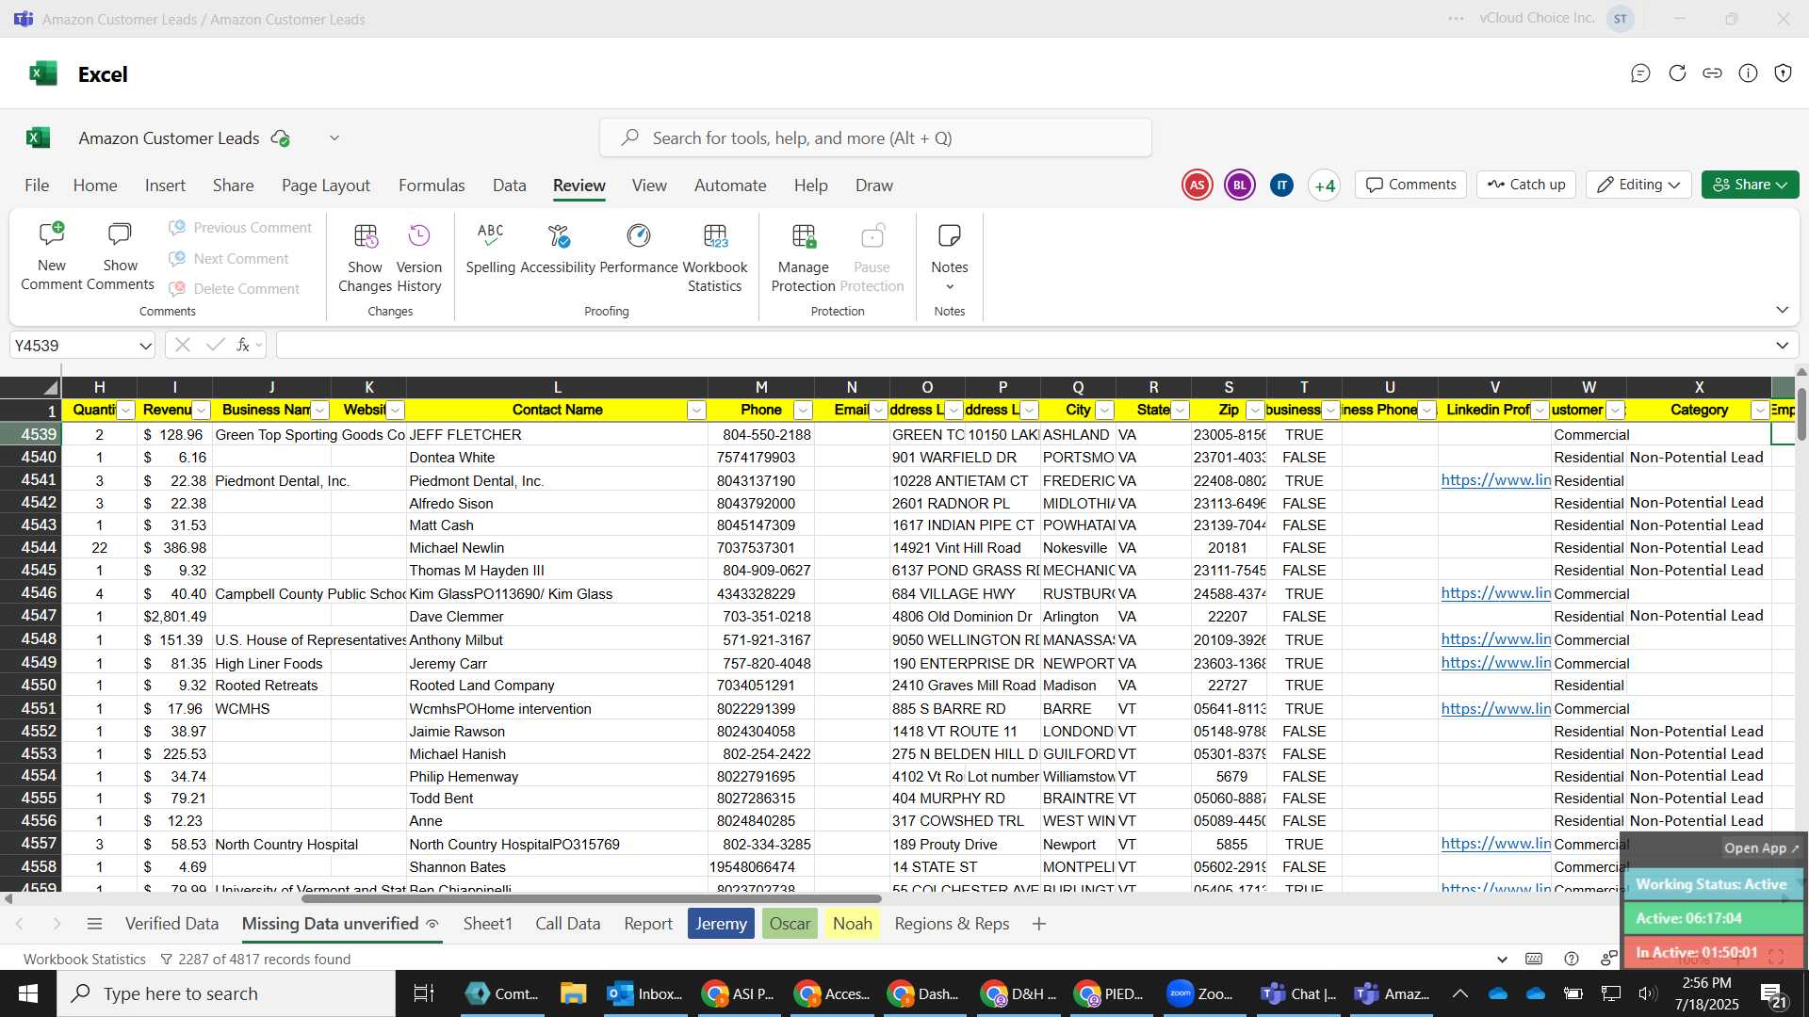1809x1017 pixels.
Task: Add a new sheet with plus icon
Action: click(x=1039, y=924)
